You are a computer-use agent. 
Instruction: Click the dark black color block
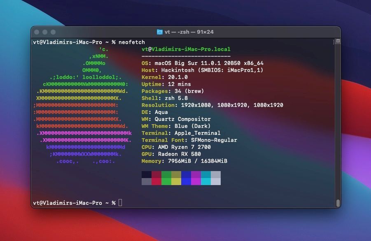147,175
